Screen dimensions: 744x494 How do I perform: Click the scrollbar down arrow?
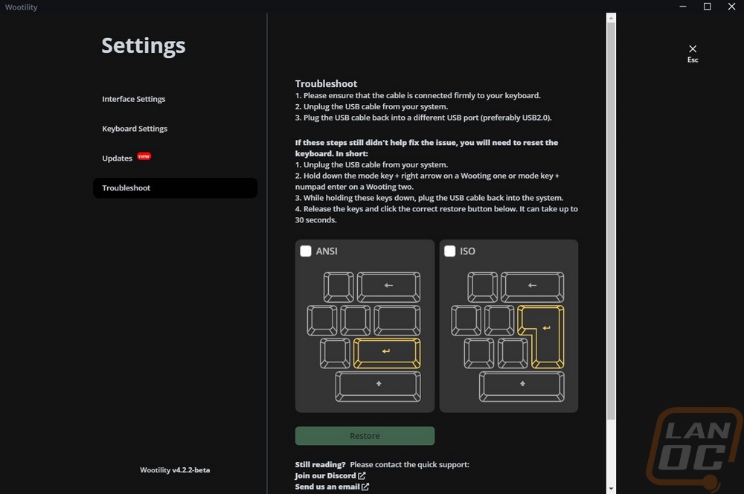611,489
